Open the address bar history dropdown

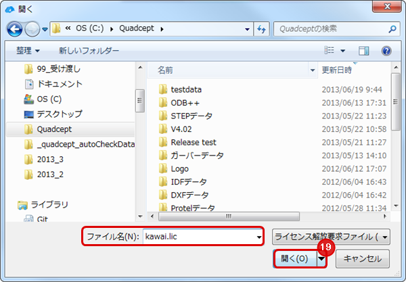[247, 29]
